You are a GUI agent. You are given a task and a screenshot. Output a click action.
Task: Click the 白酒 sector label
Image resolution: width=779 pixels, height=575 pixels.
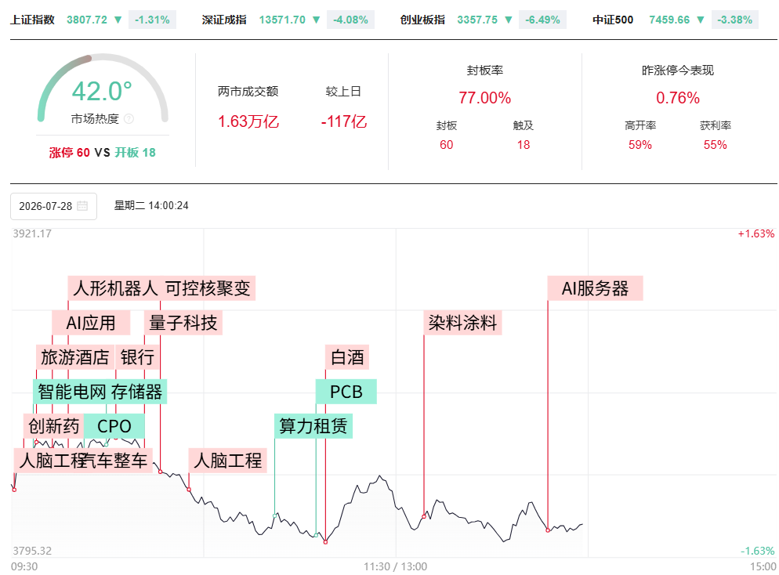pyautogui.click(x=347, y=357)
